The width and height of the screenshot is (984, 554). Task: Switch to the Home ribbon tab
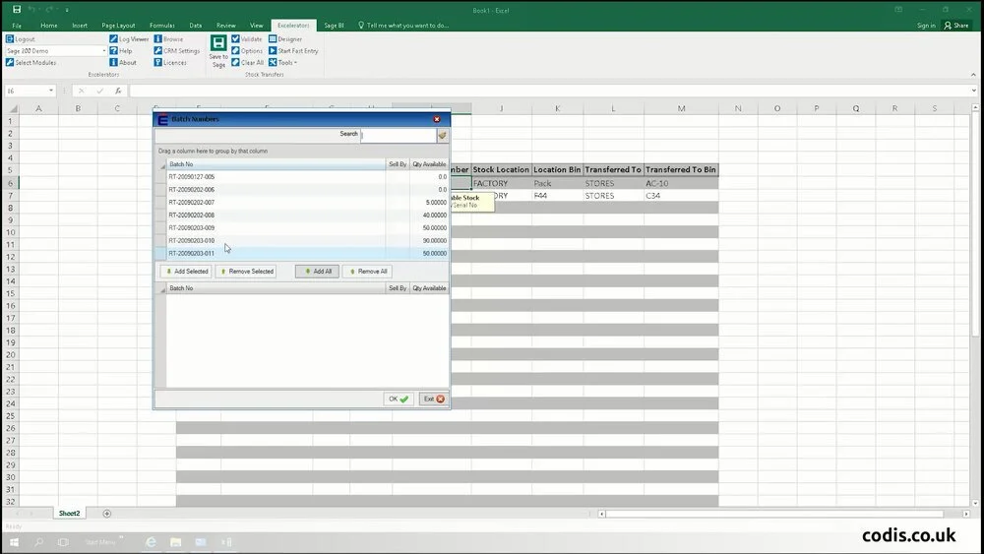pyautogui.click(x=49, y=26)
